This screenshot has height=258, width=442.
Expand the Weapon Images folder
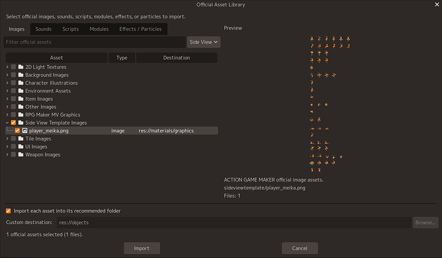(7, 155)
